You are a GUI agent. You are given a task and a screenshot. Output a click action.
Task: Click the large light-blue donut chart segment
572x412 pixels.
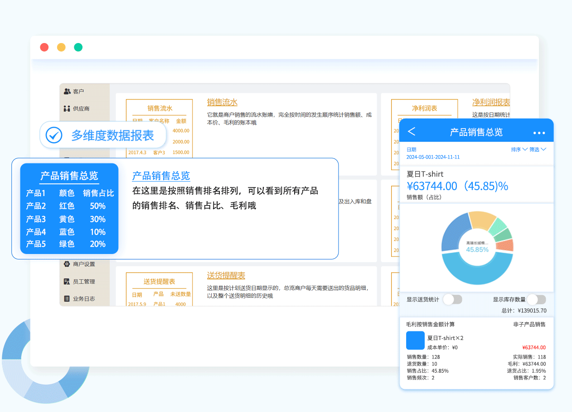tap(476, 273)
